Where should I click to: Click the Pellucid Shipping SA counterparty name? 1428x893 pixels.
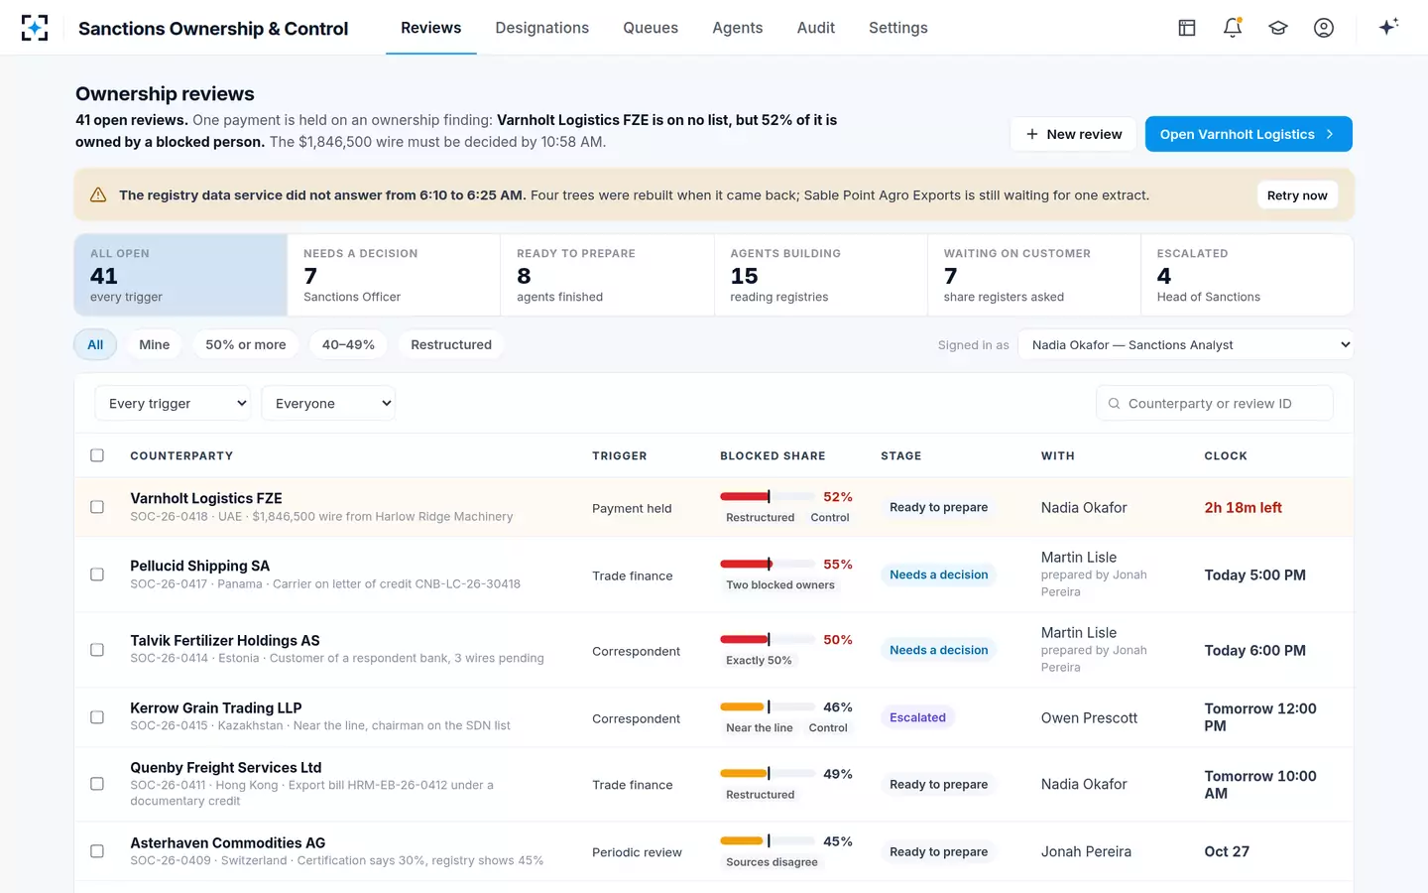199,566
